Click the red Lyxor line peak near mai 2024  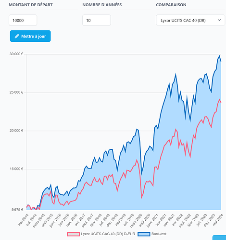click(x=219, y=99)
